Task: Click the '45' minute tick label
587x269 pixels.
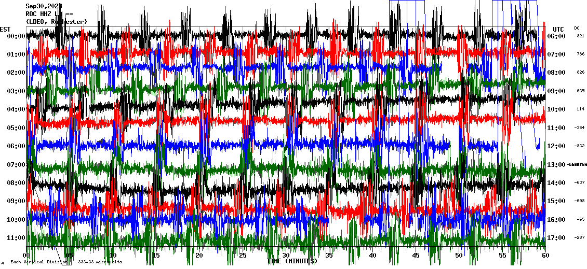Action: pos(416,256)
